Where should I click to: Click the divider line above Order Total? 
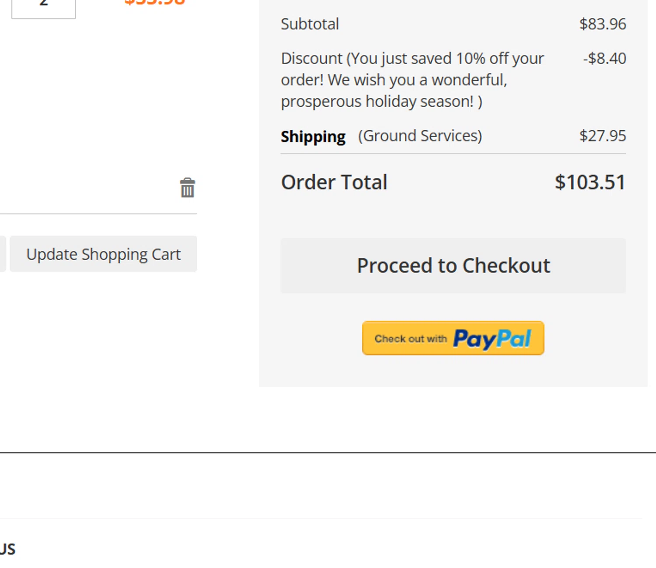coord(453,153)
